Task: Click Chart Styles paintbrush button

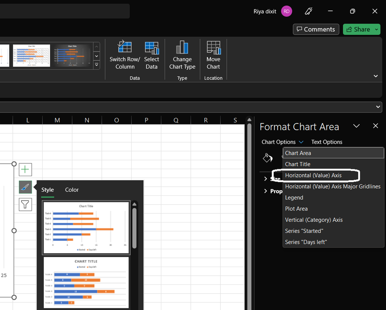Action: pyautogui.click(x=25, y=187)
